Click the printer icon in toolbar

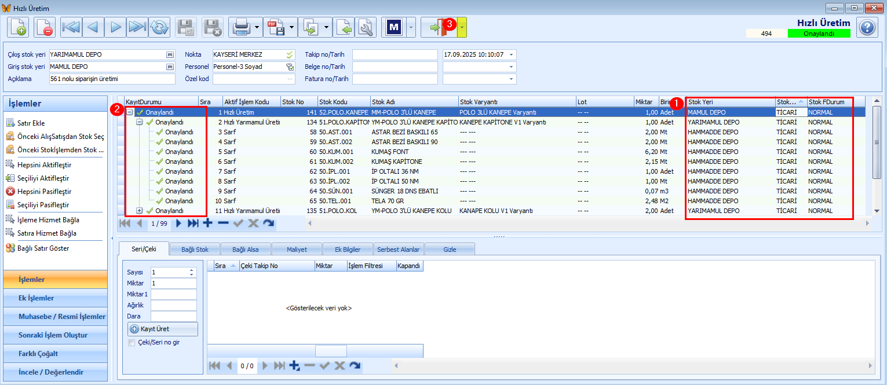241,27
